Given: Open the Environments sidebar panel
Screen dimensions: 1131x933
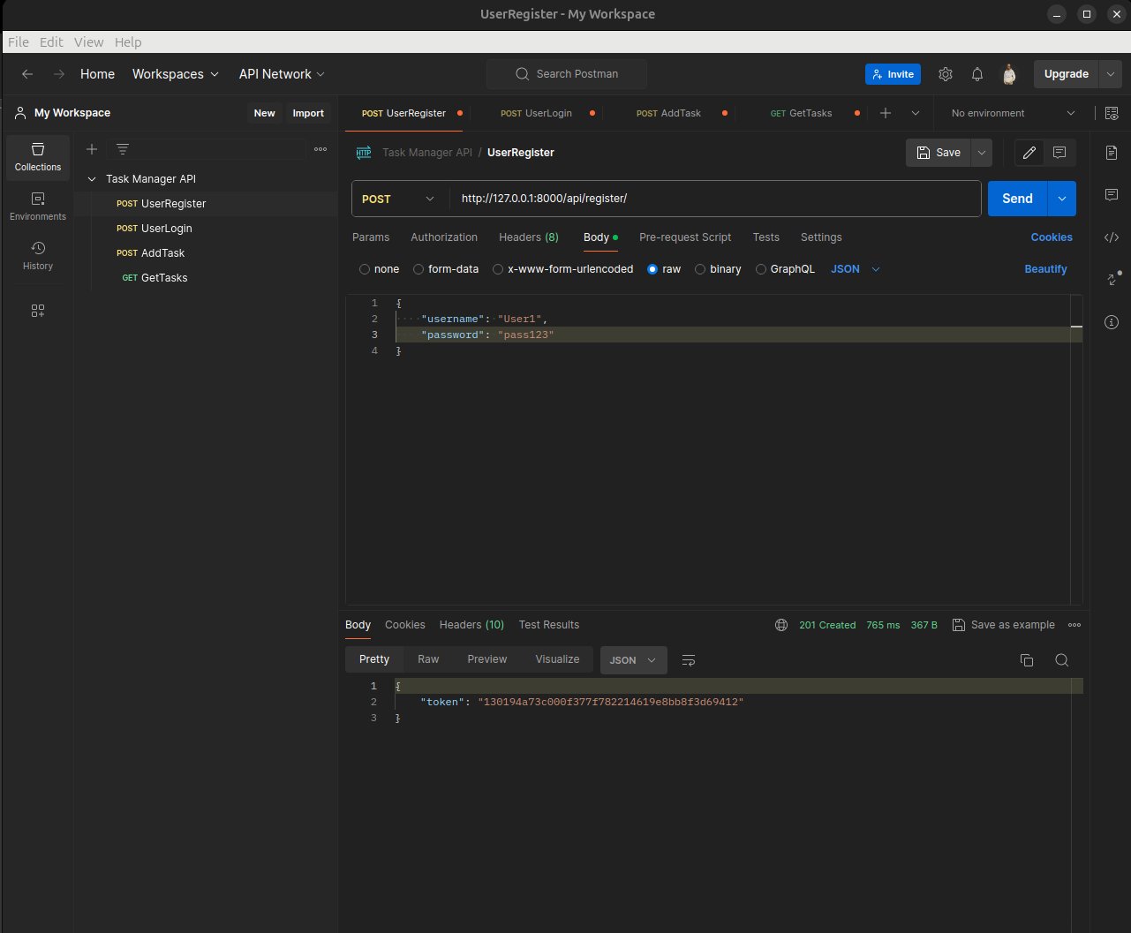Looking at the screenshot, I should click(x=38, y=207).
